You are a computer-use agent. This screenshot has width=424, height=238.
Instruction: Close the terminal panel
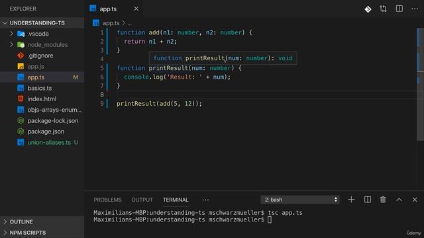pyautogui.click(x=415, y=200)
